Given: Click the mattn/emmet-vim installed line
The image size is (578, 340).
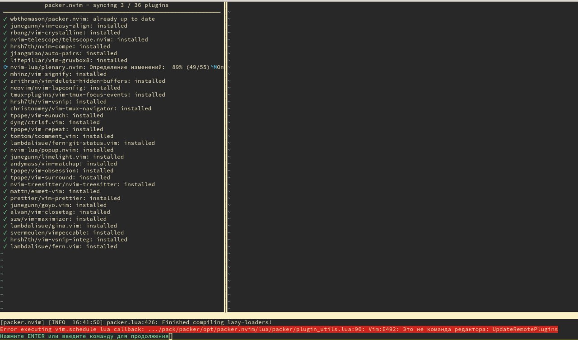Looking at the screenshot, I should pyautogui.click(x=51, y=191).
